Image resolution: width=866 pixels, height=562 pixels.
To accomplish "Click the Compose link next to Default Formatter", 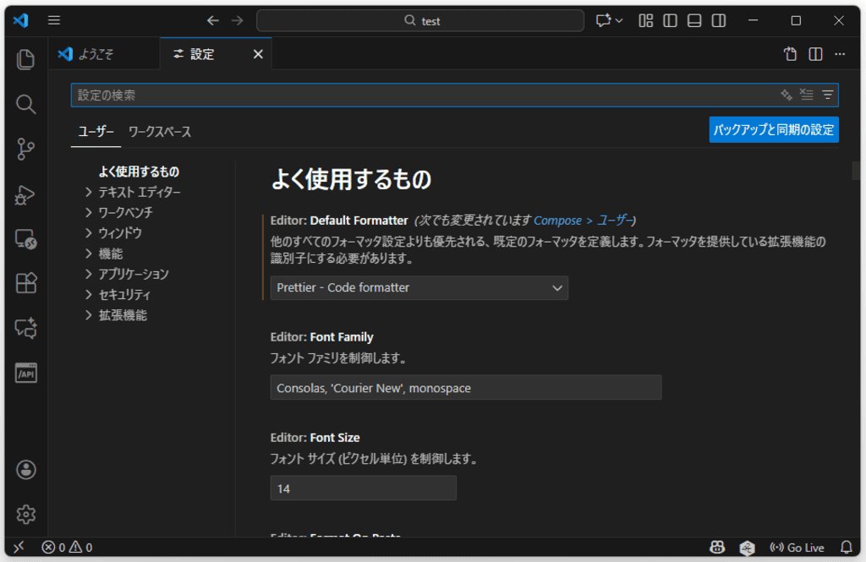I will tap(557, 220).
